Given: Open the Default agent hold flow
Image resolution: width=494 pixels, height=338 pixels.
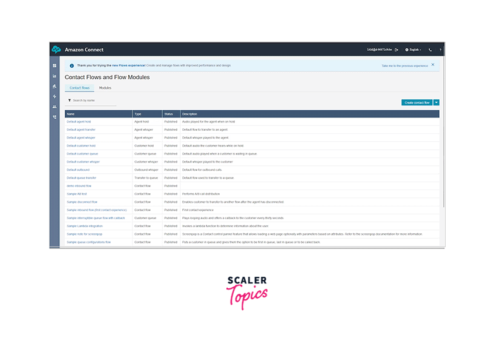Looking at the screenshot, I should pos(79,122).
